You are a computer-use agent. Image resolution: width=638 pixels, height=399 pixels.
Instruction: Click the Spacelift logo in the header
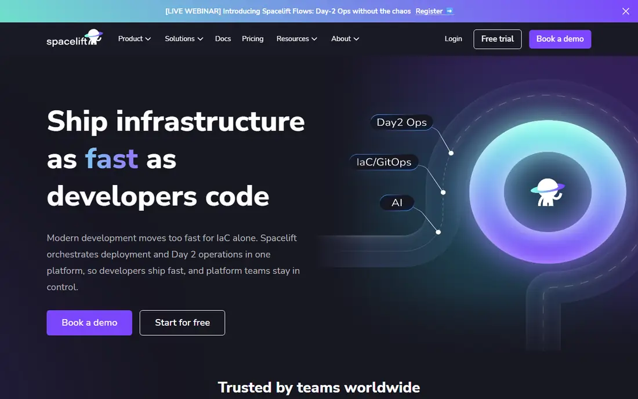(x=74, y=38)
